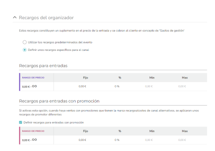
Task: Click purple RANGO DE PRECIO header
Action: click(33, 78)
